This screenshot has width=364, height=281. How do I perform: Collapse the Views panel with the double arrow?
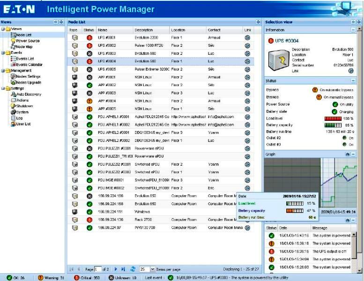(x=56, y=22)
